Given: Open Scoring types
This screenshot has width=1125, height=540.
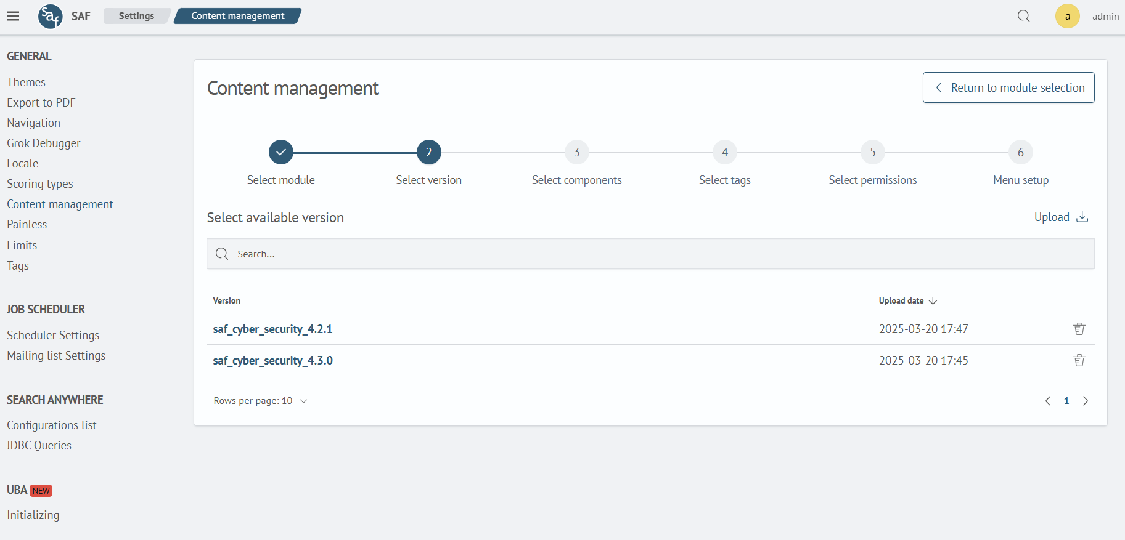Looking at the screenshot, I should coord(40,183).
